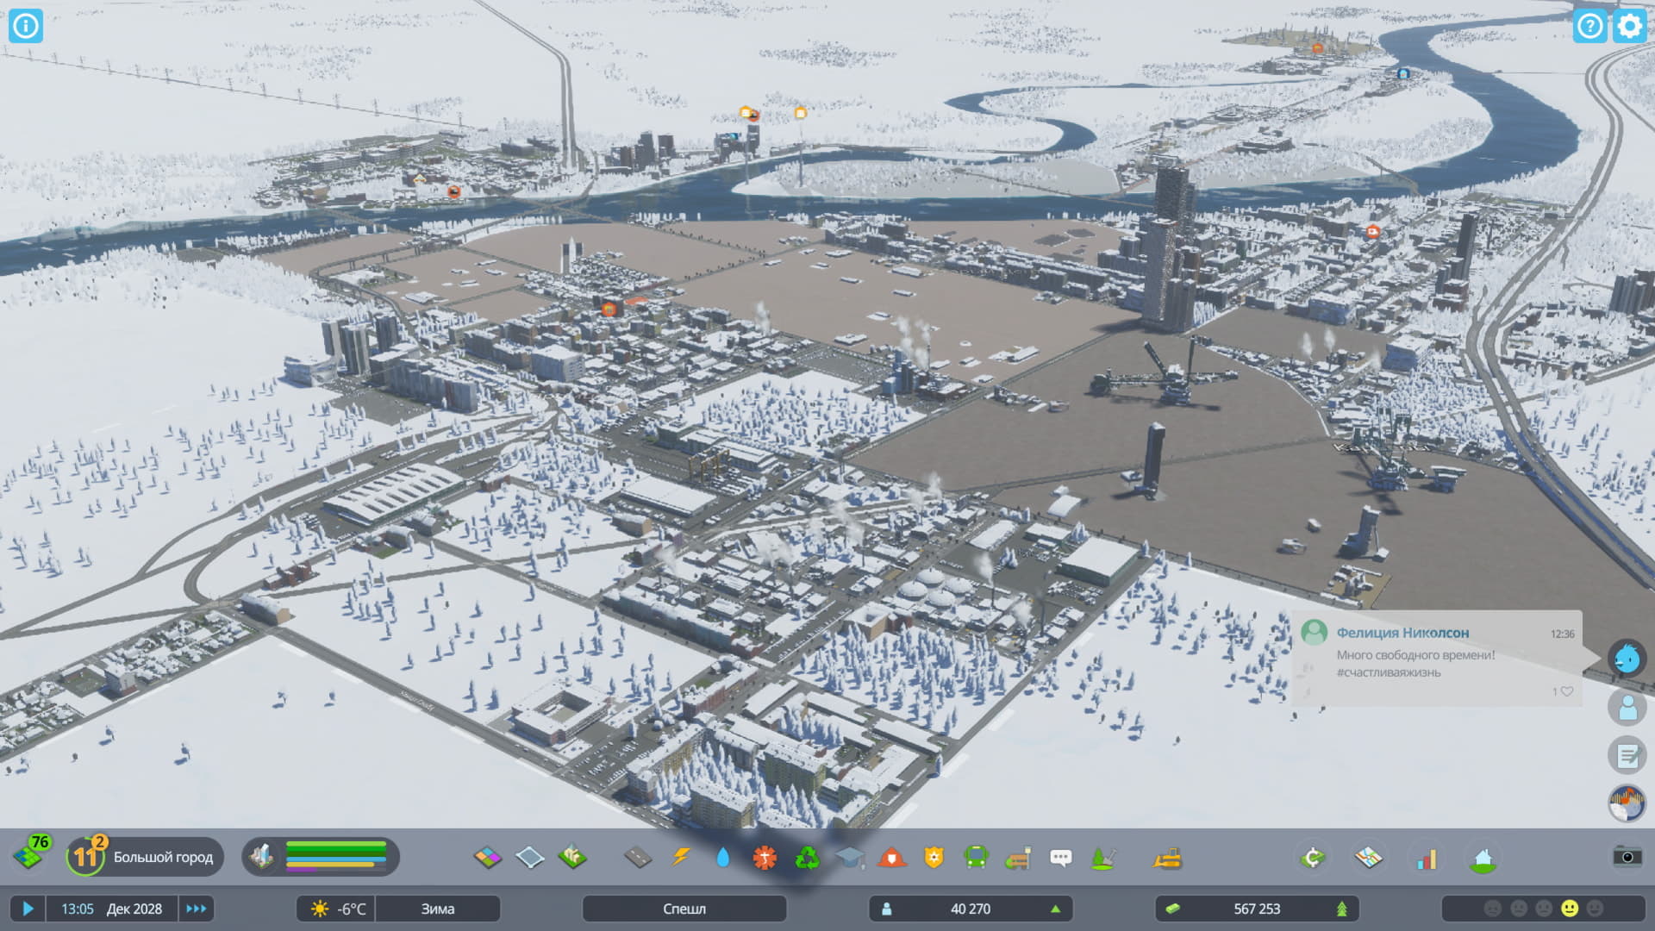1655x931 pixels.
Task: Open Фелиция Николсон chirp profile name
Action: pos(1402,633)
